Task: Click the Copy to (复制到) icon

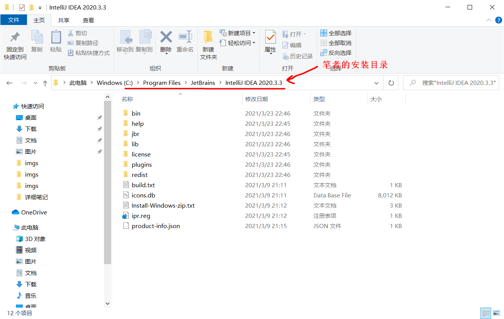Action: 145,37
